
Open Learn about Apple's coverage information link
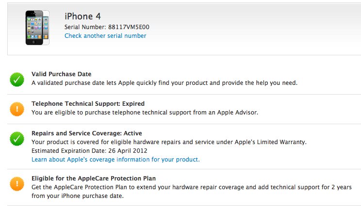(115, 159)
